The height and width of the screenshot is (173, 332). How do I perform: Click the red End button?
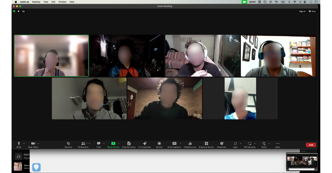(x=311, y=145)
